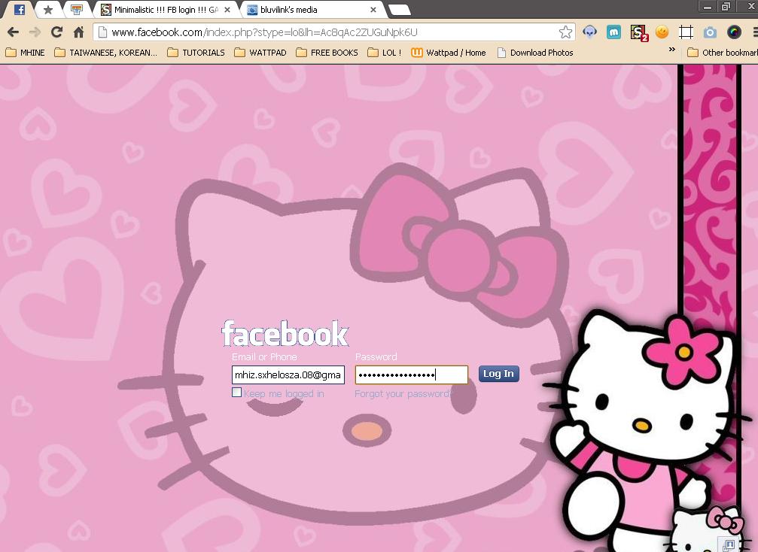Tick the Keep me logged in checkbox
Image resolution: width=758 pixels, height=552 pixels.
[x=237, y=392]
